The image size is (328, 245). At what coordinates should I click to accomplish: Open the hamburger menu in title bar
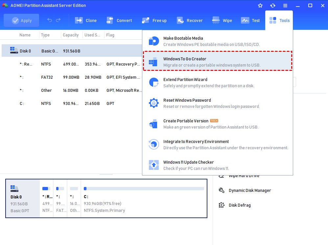[285, 6]
